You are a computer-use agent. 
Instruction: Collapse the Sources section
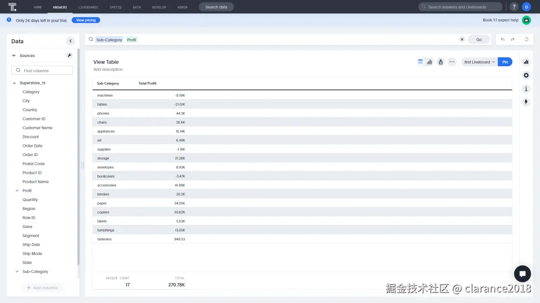tap(14, 55)
